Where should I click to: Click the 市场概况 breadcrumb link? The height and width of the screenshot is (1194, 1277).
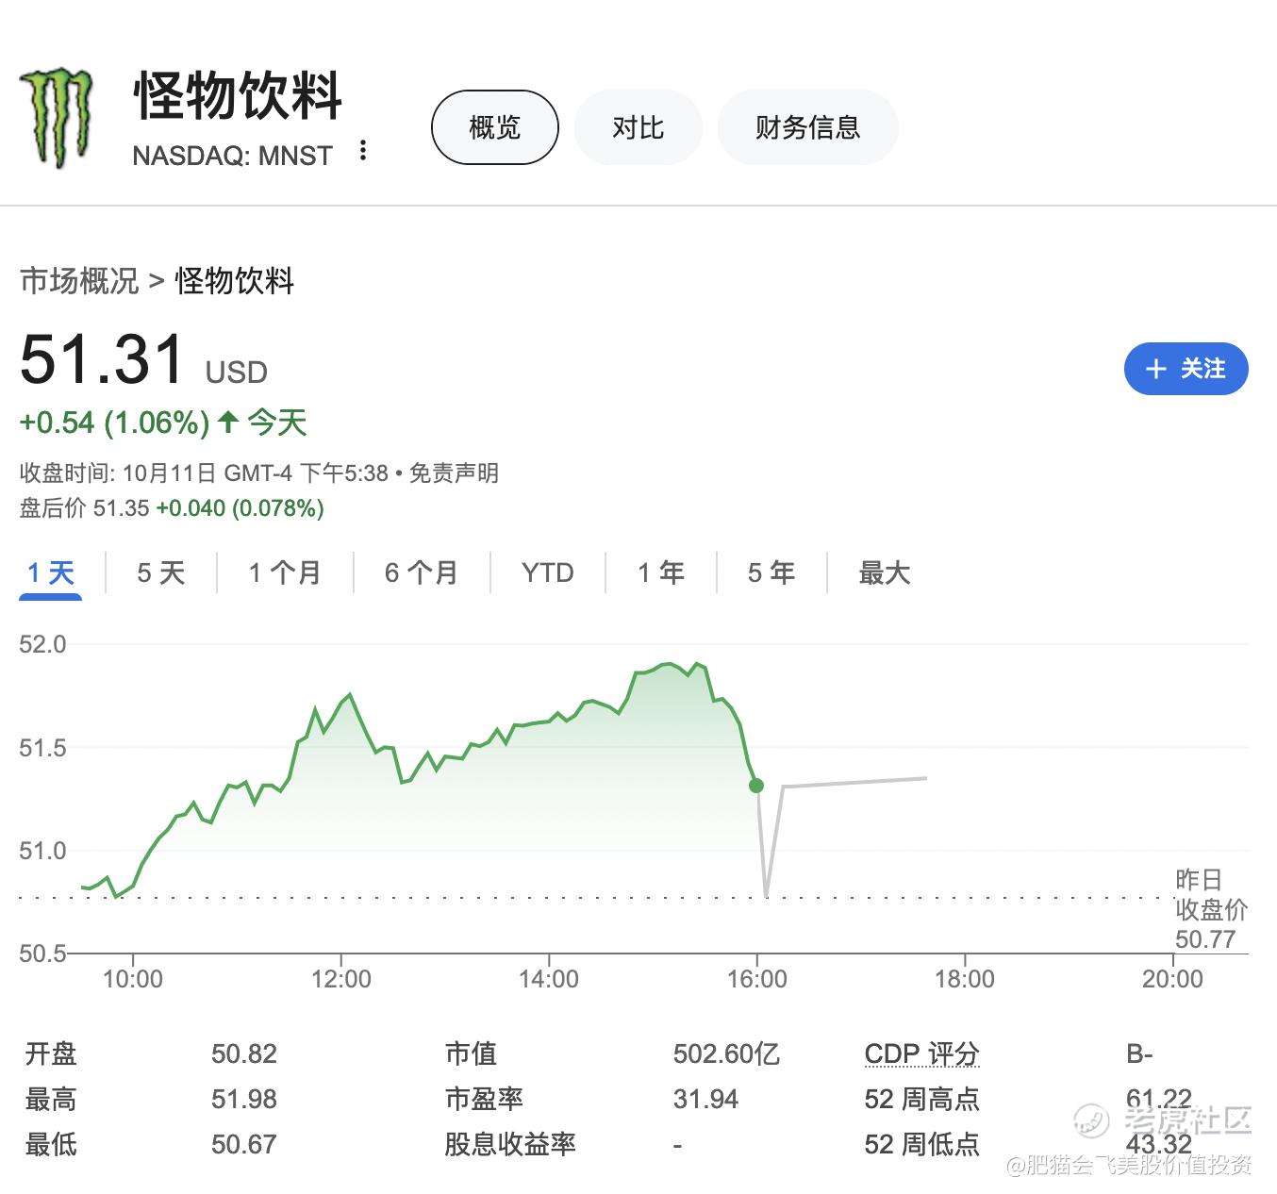coord(79,281)
